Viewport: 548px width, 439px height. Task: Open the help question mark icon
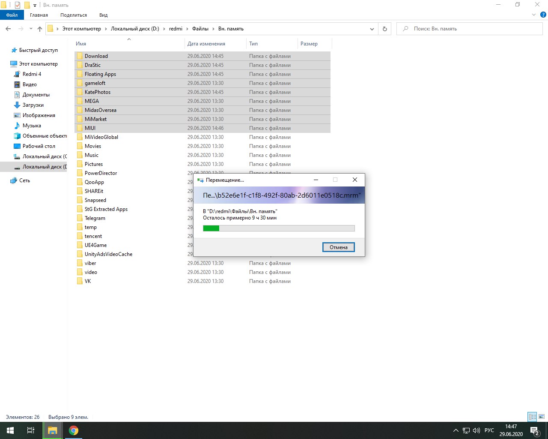[x=543, y=15]
